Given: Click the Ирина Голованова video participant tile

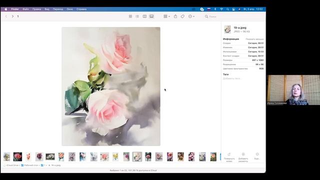Looking at the screenshot, I should 293,90.
